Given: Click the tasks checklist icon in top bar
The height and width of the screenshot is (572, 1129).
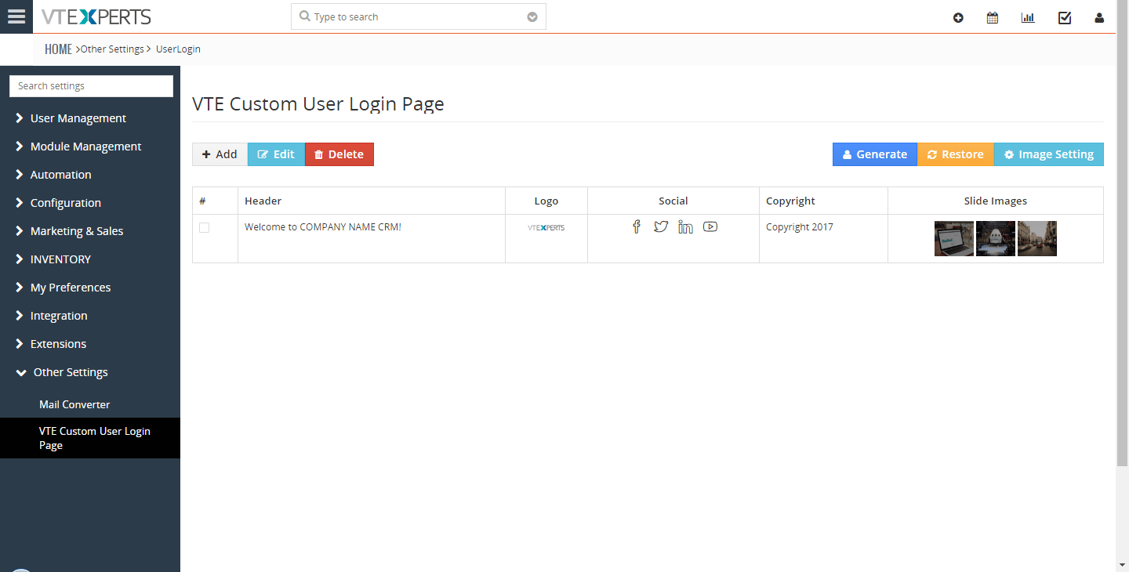Looking at the screenshot, I should [x=1064, y=16].
